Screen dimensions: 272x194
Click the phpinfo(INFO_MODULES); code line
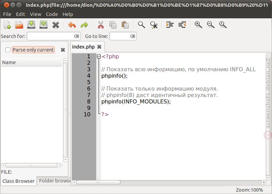pyautogui.click(x=136, y=102)
